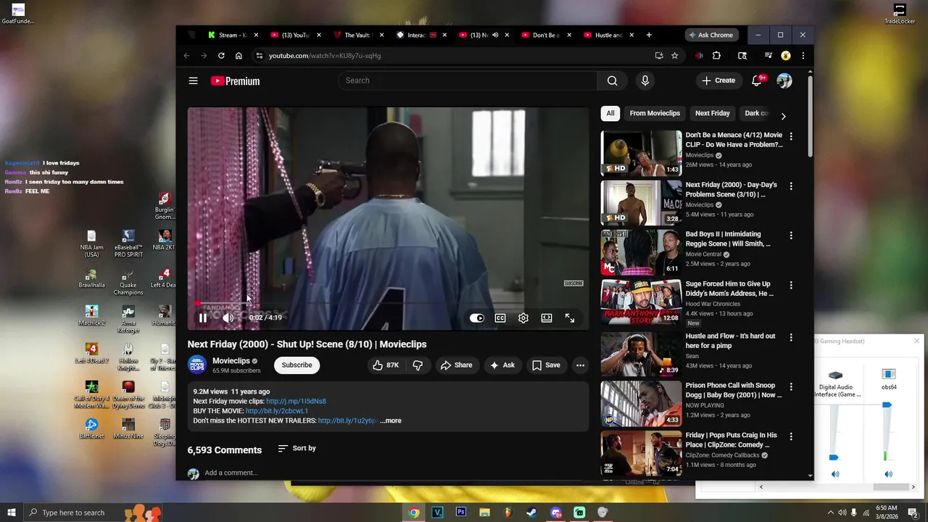Adjust Digital Audio Interface volume slider
Viewport: 928px width, 522px height.
tap(834, 457)
